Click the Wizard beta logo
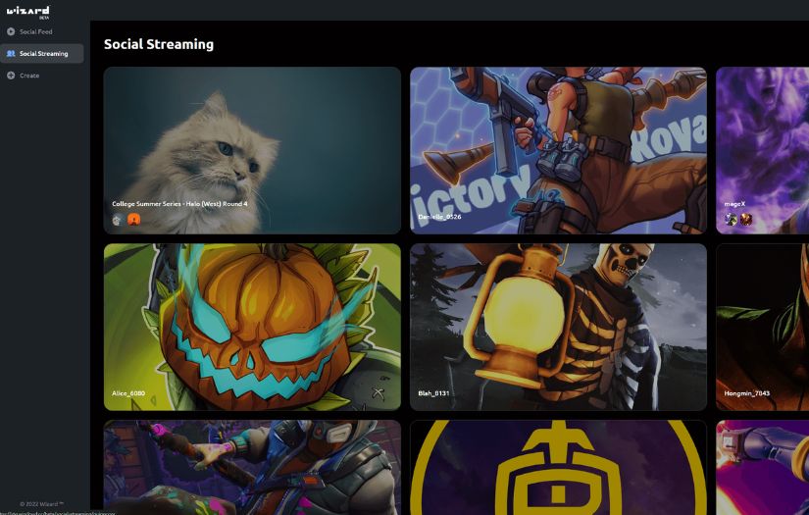This screenshot has width=809, height=515. tap(28, 12)
